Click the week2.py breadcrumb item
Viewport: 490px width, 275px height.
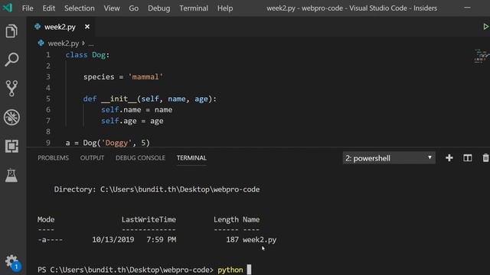click(x=63, y=44)
